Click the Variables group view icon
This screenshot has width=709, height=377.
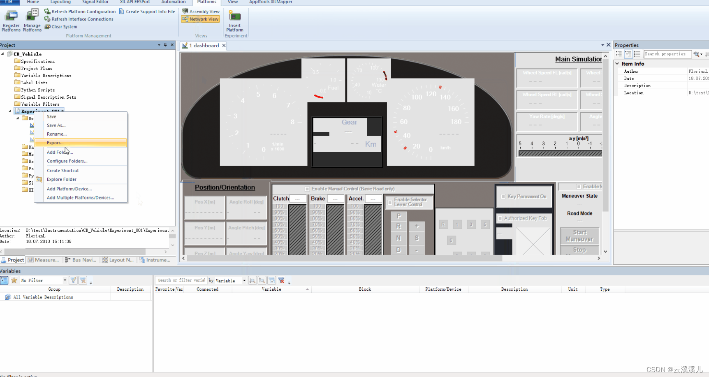(4, 280)
